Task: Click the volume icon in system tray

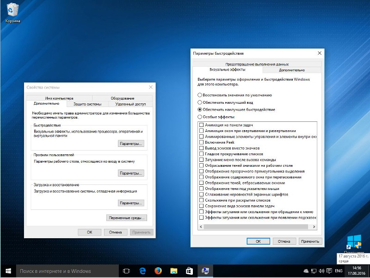Action: point(321,271)
